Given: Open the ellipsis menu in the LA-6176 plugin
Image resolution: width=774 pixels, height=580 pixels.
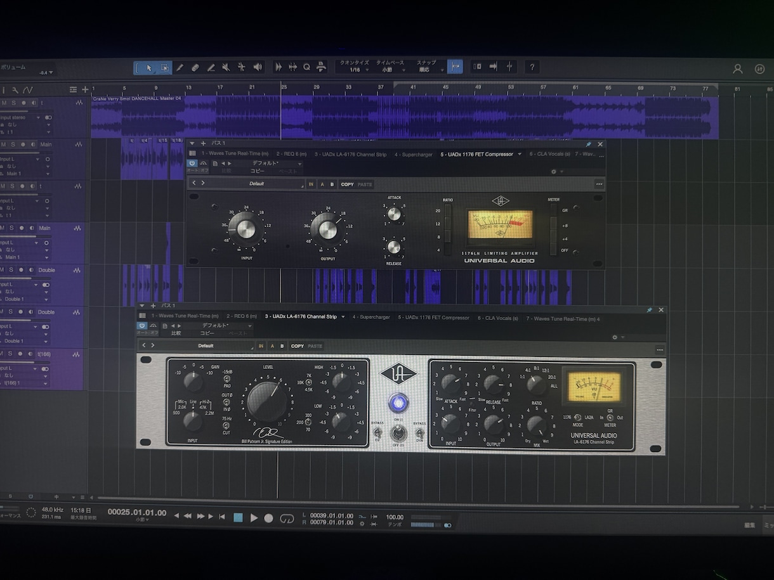Looking at the screenshot, I should click(660, 350).
